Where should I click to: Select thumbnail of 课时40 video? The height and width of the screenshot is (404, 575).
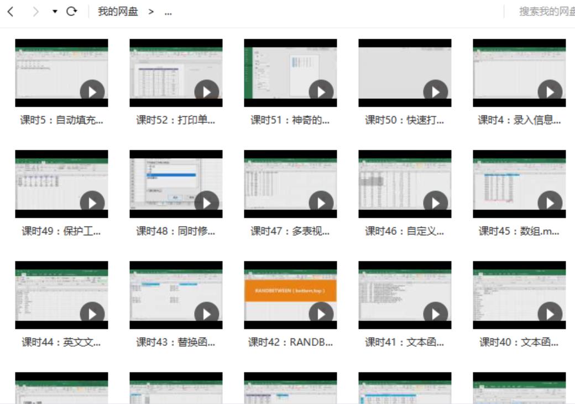(519, 295)
